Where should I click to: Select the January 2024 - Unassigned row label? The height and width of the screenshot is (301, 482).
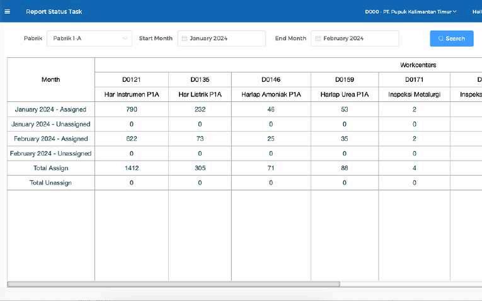(51, 124)
